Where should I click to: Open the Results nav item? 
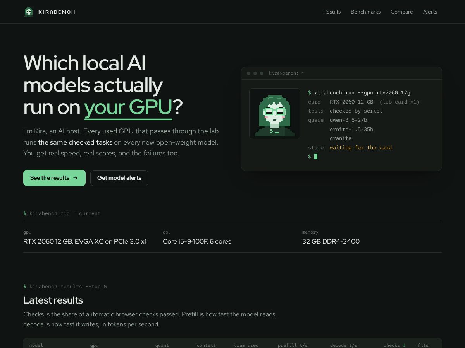click(x=332, y=12)
